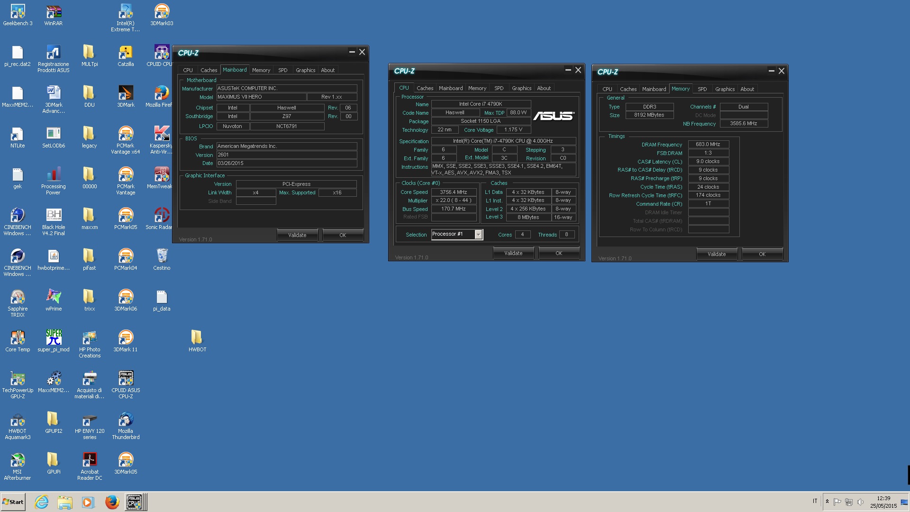
Task: Open the MULTpi folder
Action: [90, 55]
